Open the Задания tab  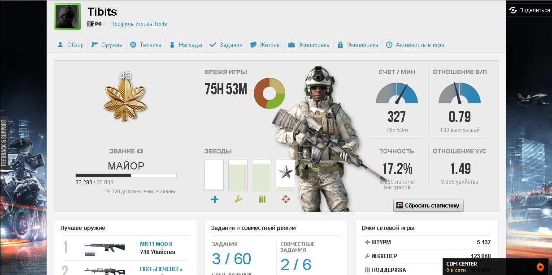(x=226, y=45)
